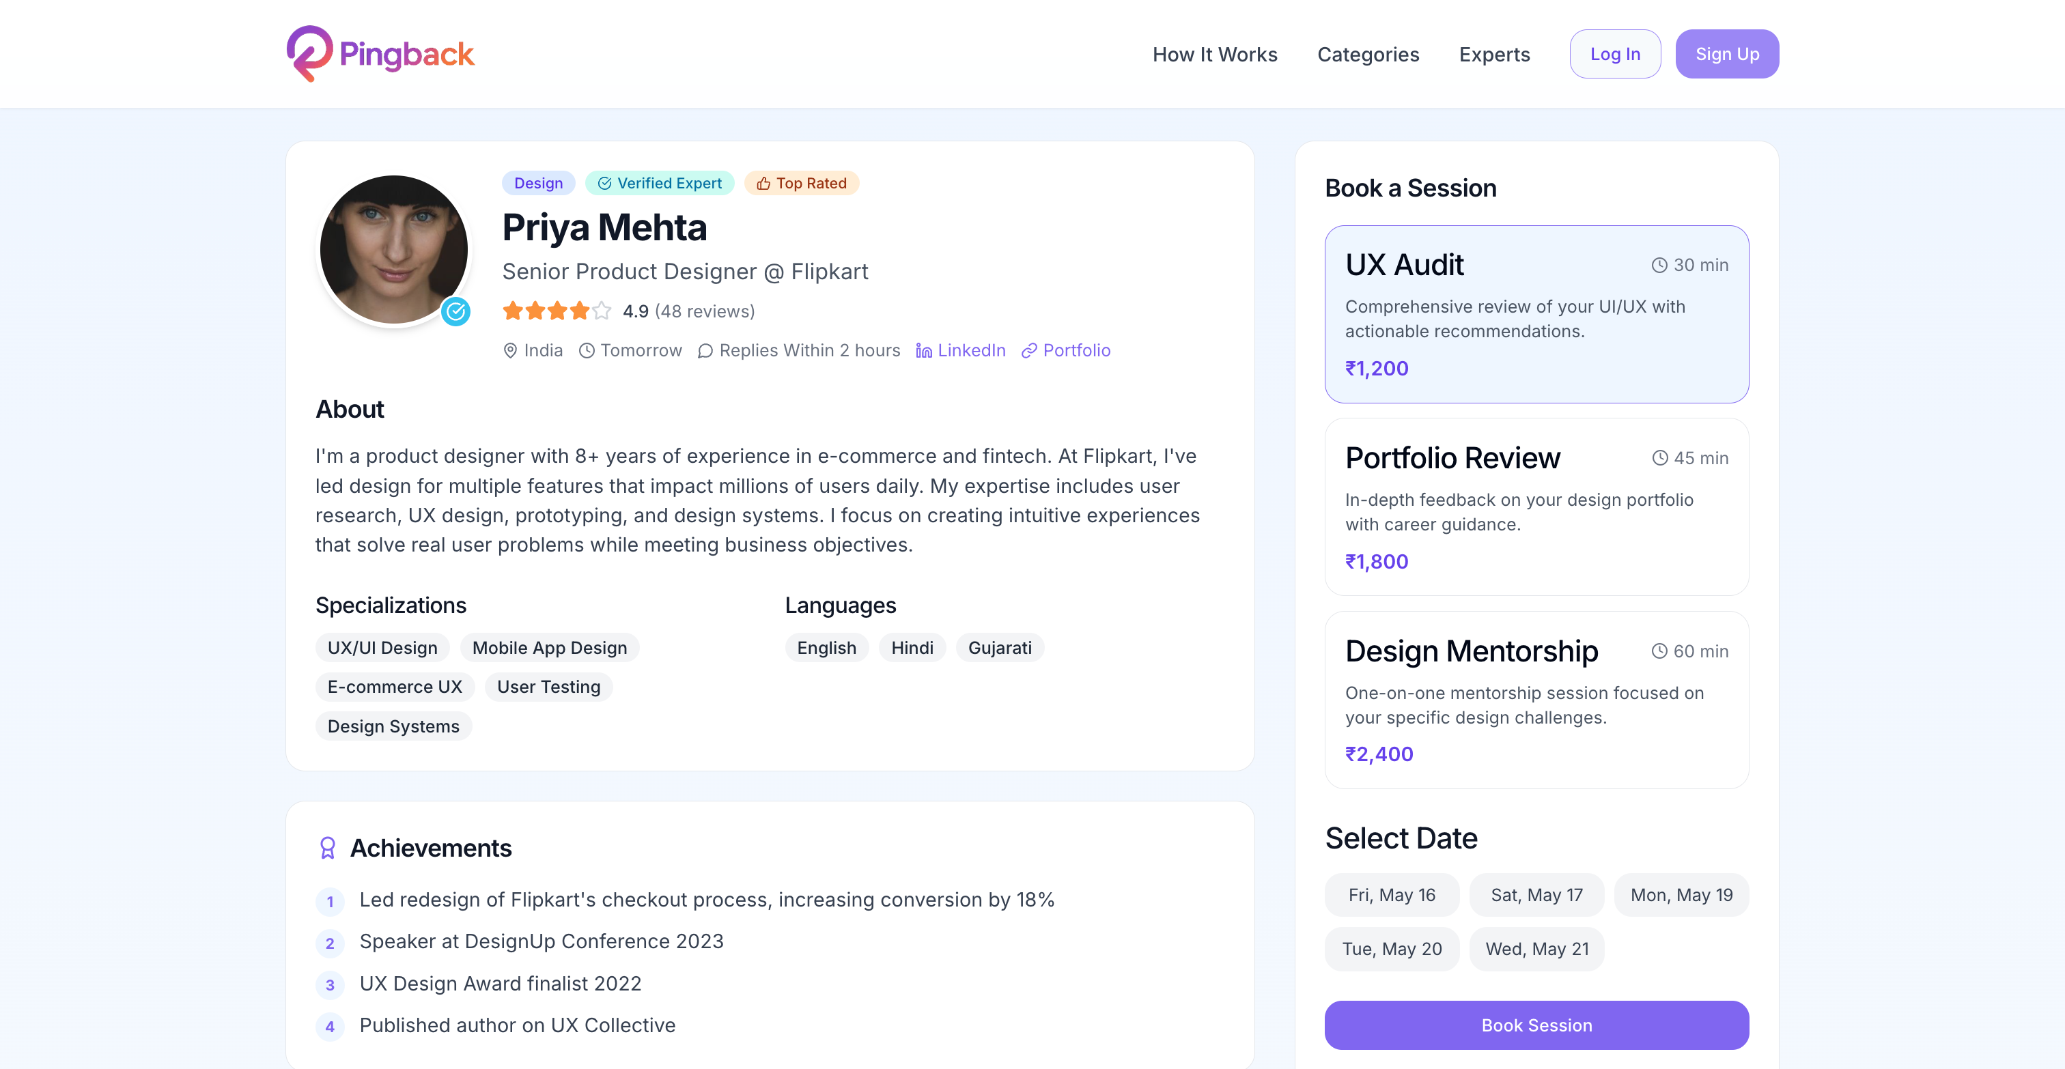Click 'UX Design Award finalist 2022' text
Image resolution: width=2065 pixels, height=1069 pixels.
[501, 983]
